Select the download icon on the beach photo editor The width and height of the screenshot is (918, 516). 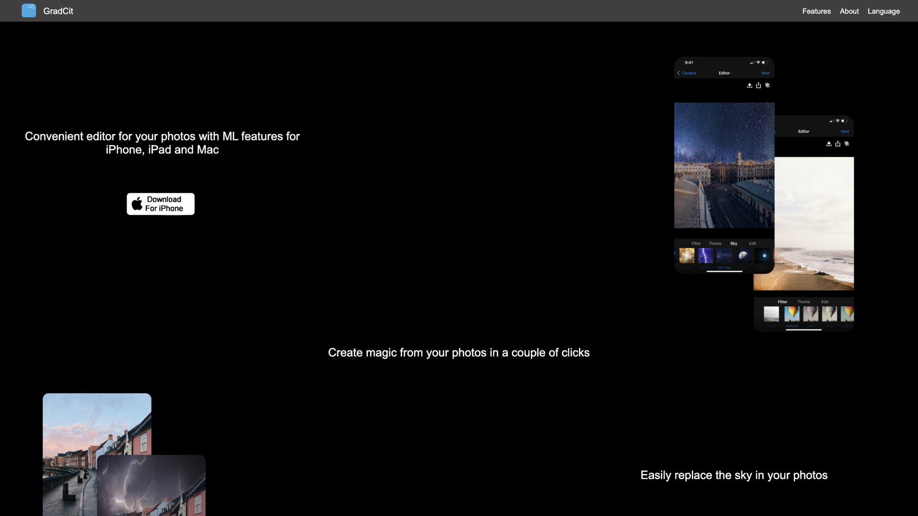coord(829,144)
